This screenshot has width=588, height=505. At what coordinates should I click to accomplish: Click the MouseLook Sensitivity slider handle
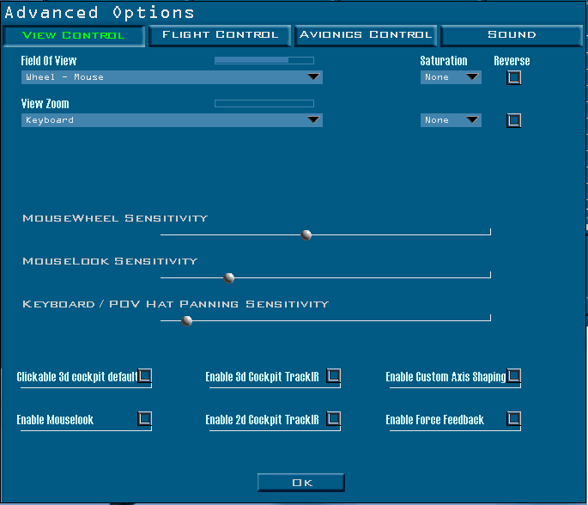(229, 277)
